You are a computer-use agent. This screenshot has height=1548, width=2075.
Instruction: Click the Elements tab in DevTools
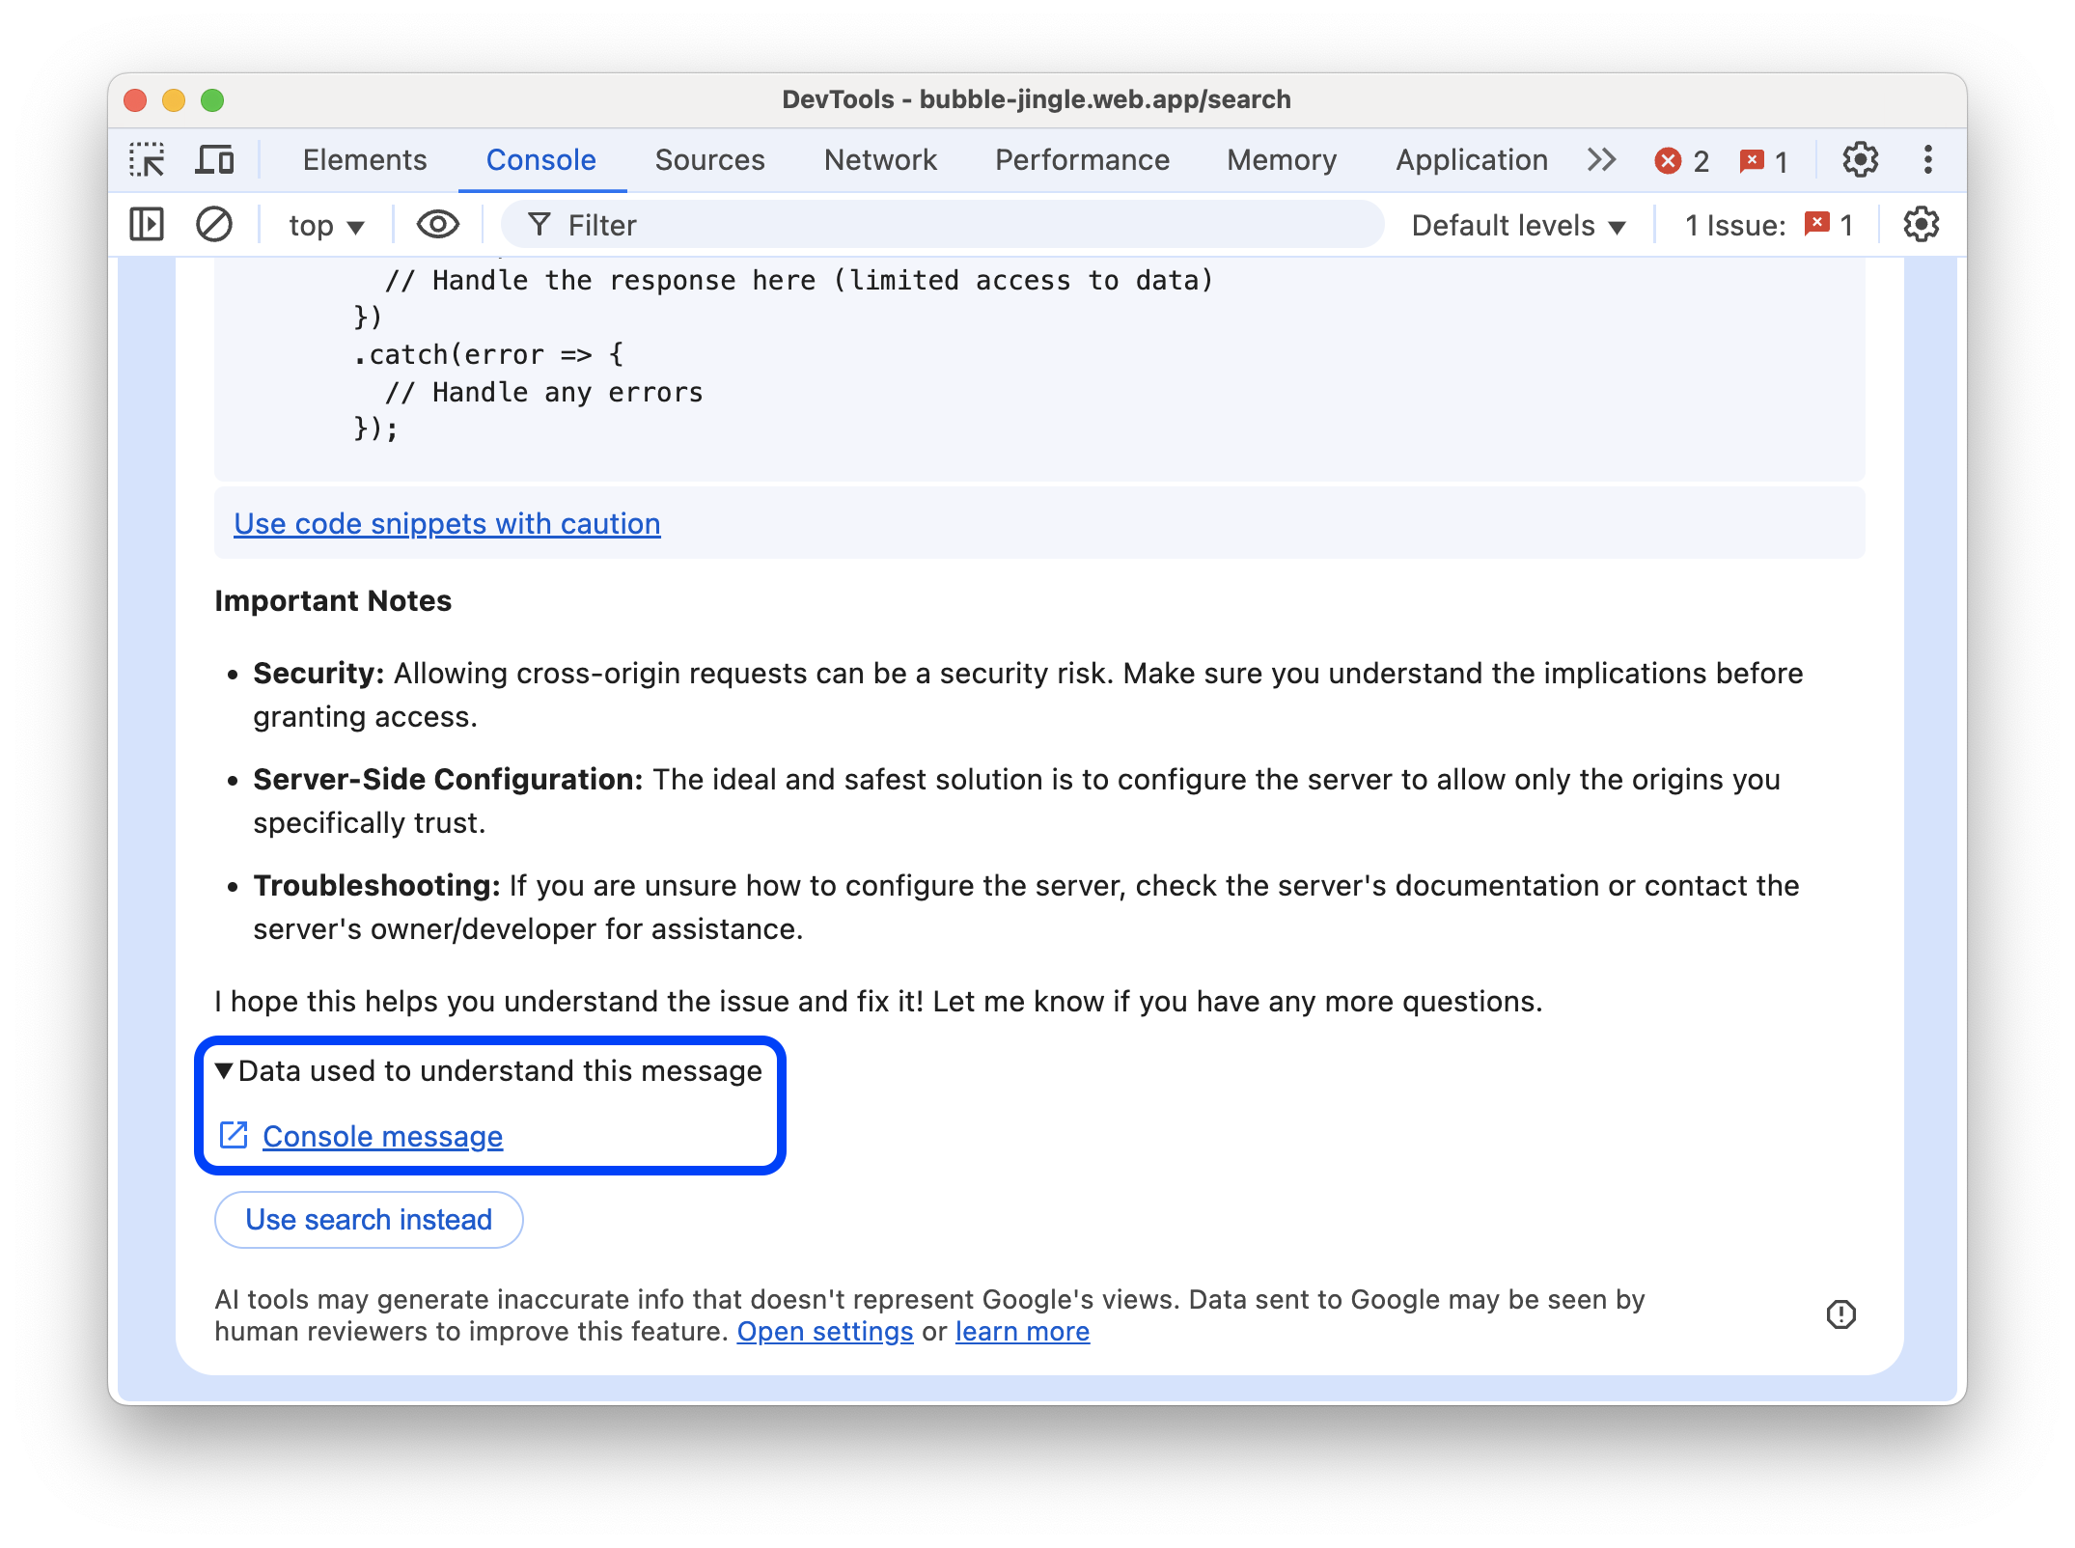[x=363, y=159]
